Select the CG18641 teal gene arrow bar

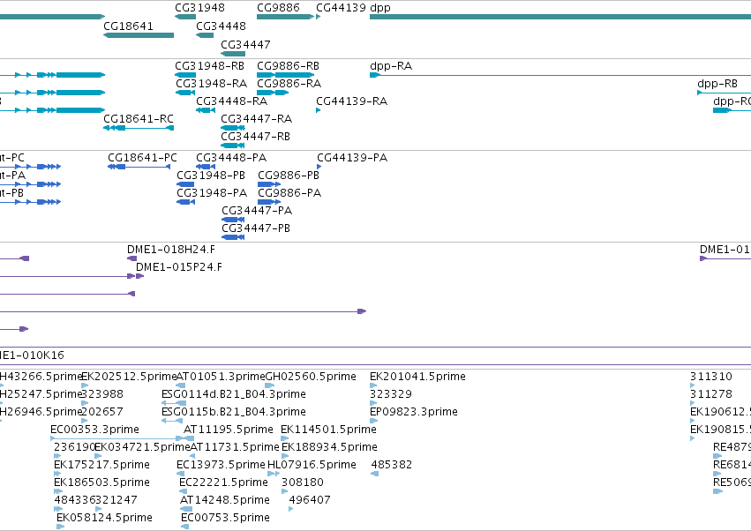point(139,35)
